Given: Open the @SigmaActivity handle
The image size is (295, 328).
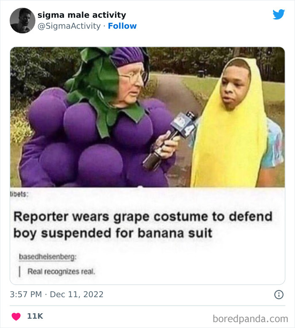Looking at the screenshot, I should pos(69,26).
